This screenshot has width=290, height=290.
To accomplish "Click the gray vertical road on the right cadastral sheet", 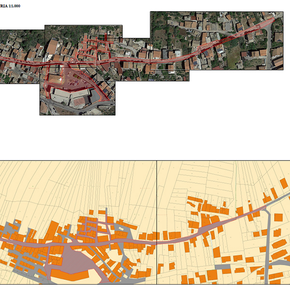I will [x=267, y=251].
